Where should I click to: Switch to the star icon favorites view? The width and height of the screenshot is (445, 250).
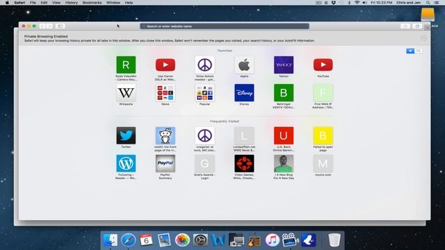pyautogui.click(x=410, y=51)
